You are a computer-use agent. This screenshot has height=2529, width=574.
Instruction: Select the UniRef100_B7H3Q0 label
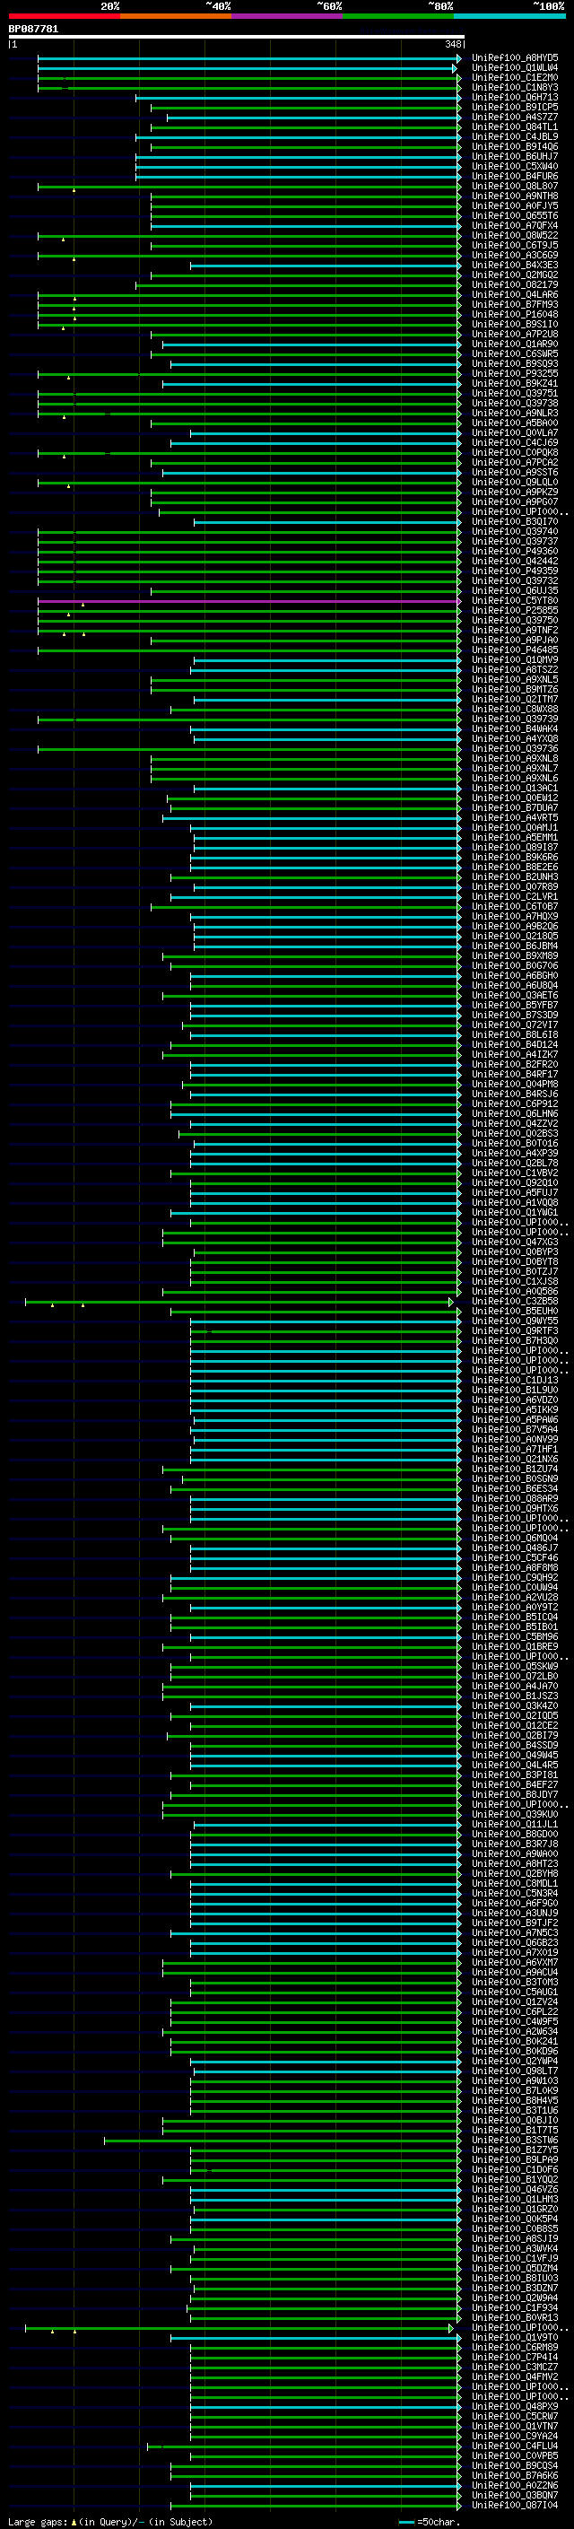(x=515, y=1341)
